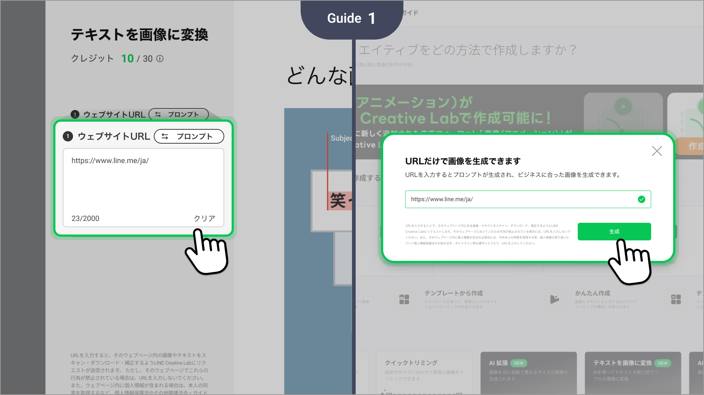Click the かんたん作成 icon
The image size is (704, 395).
(x=554, y=299)
